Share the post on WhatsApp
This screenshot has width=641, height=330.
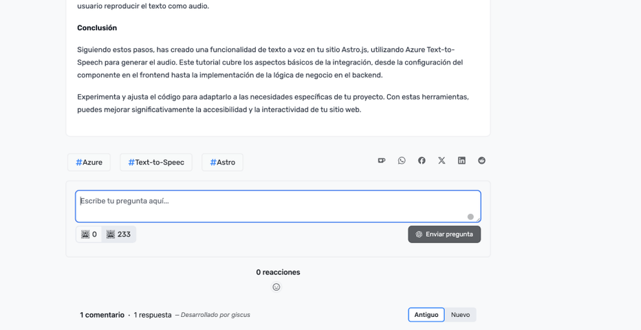(x=402, y=161)
